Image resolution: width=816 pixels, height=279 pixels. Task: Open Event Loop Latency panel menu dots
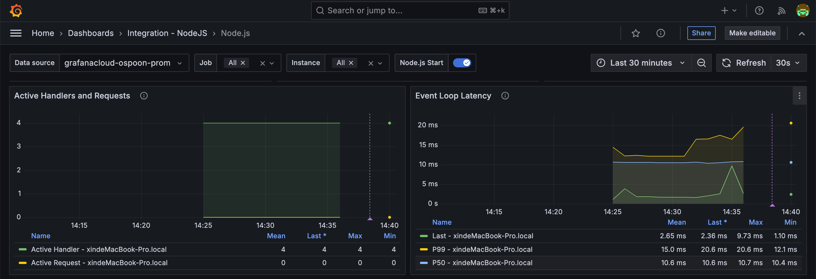799,96
